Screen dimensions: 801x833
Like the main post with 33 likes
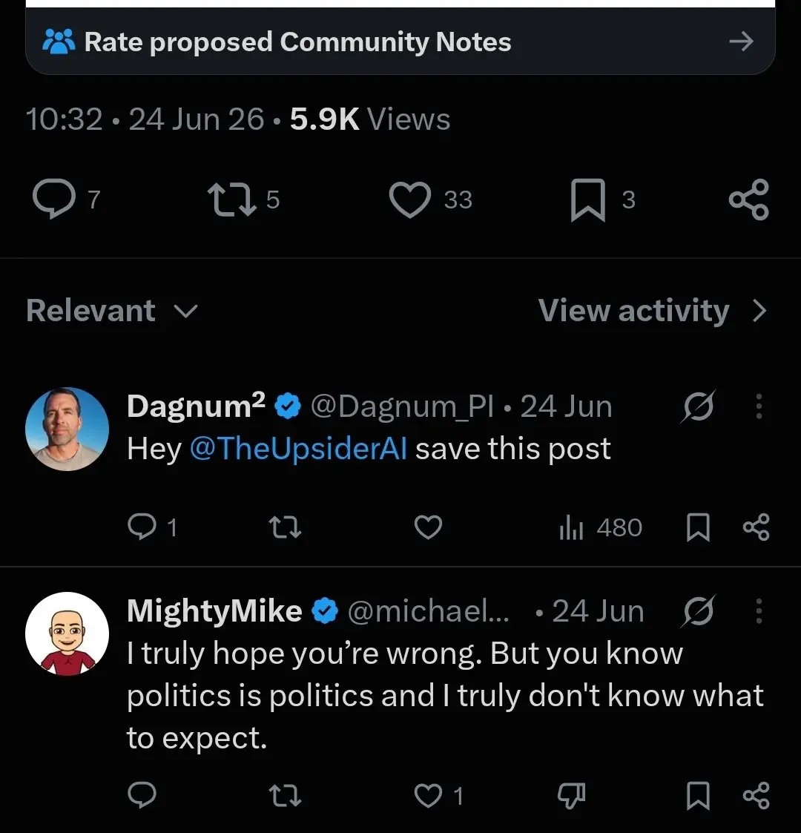(x=409, y=200)
